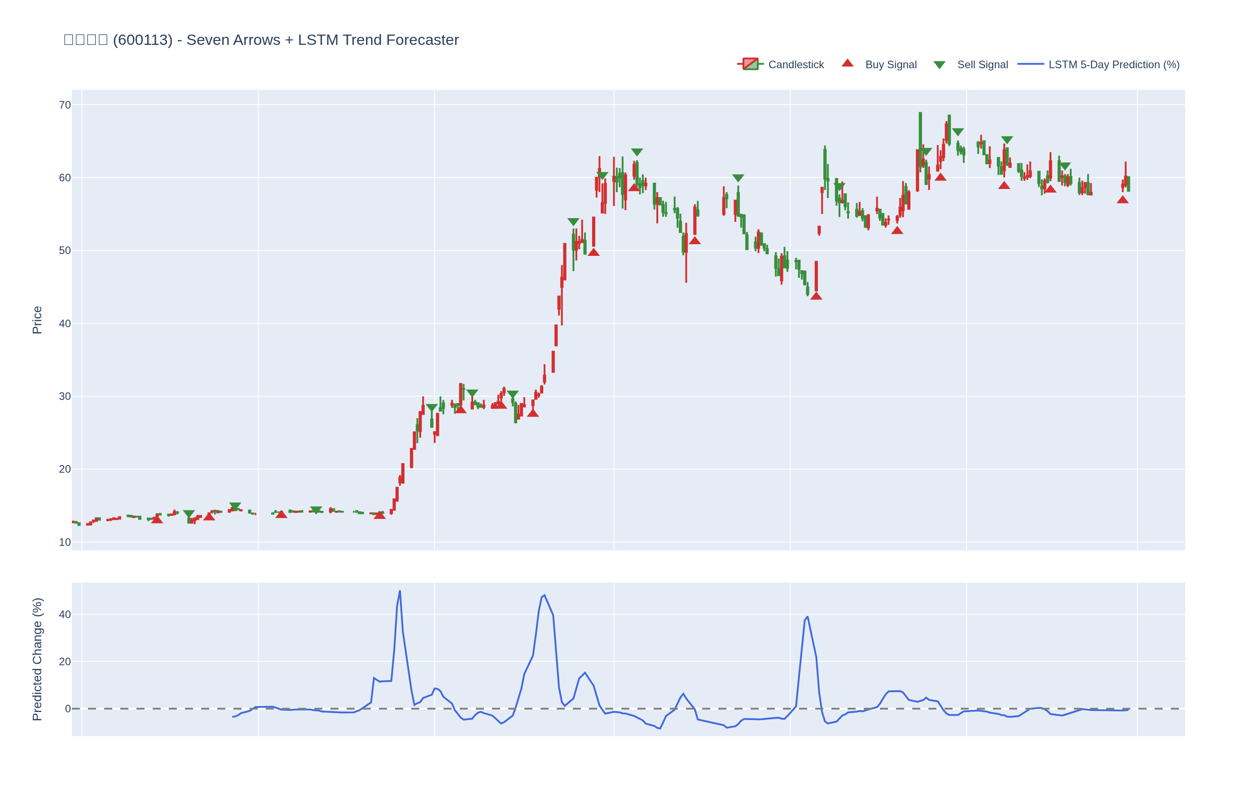Toggle the Candlestick trace via legend label
Screen dimensions: 1257x808
click(x=796, y=65)
